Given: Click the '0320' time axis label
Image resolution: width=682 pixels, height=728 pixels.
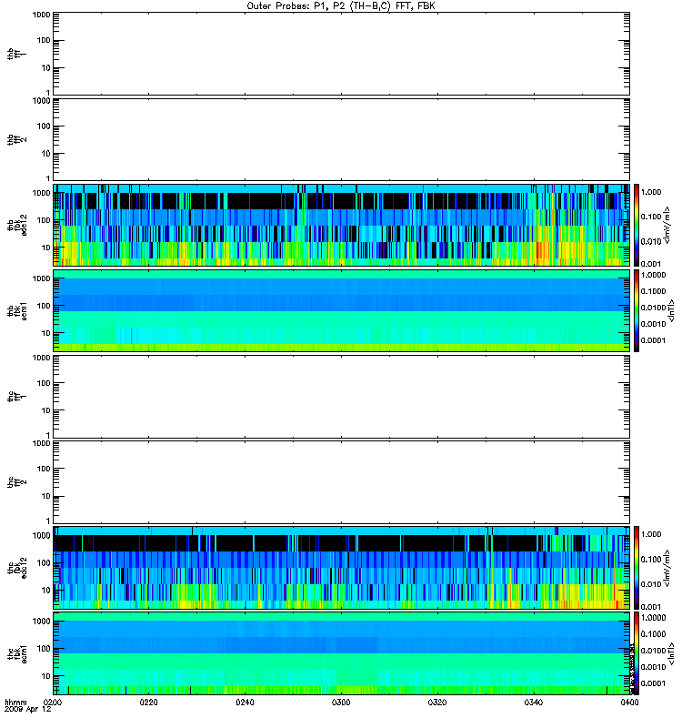Looking at the screenshot, I should [x=437, y=703].
